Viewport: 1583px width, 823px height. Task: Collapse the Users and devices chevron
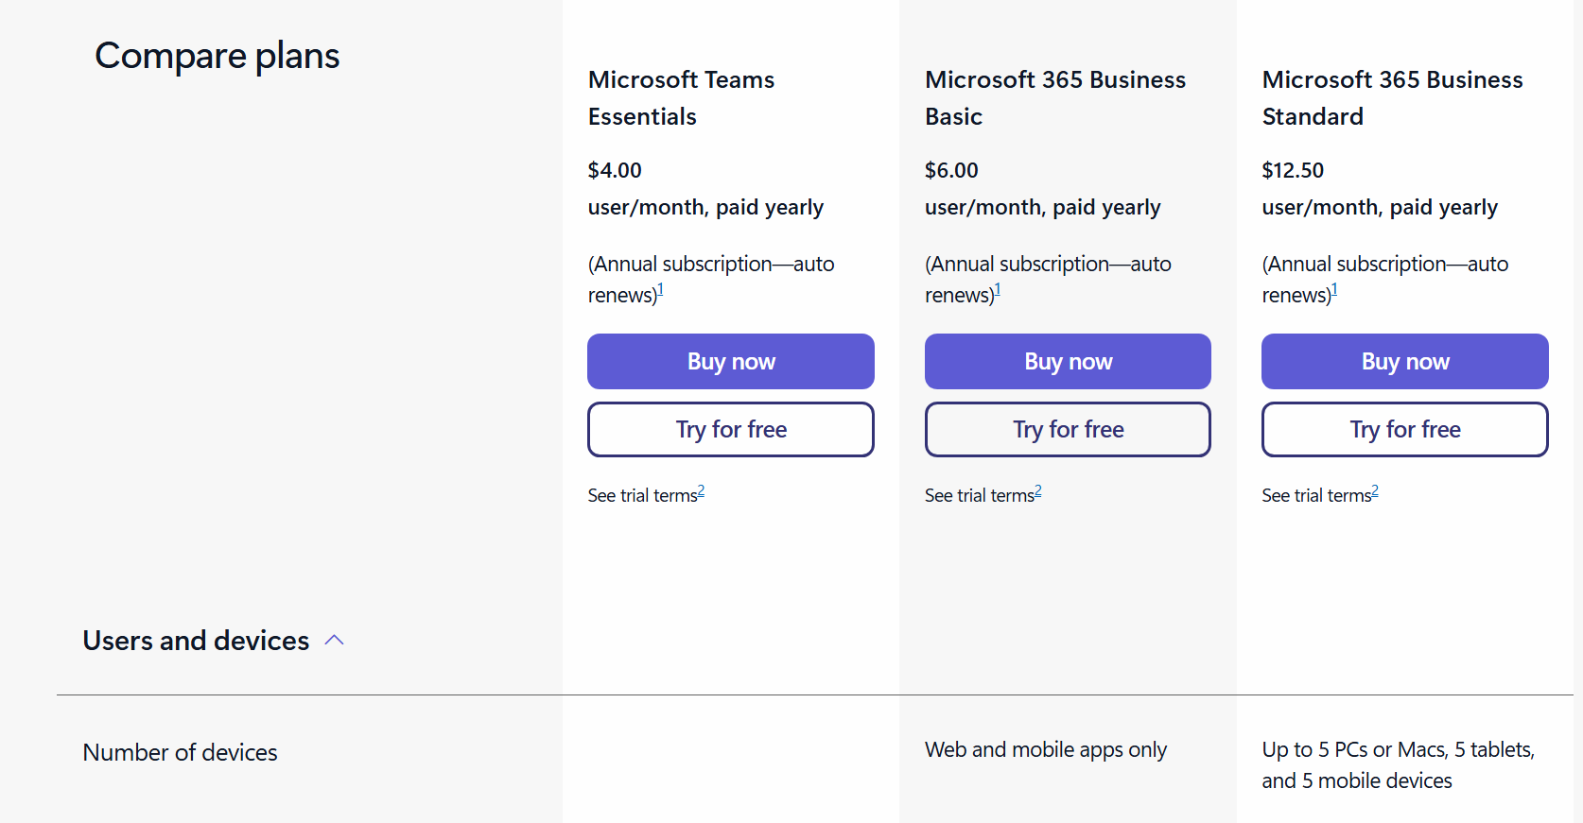click(334, 641)
